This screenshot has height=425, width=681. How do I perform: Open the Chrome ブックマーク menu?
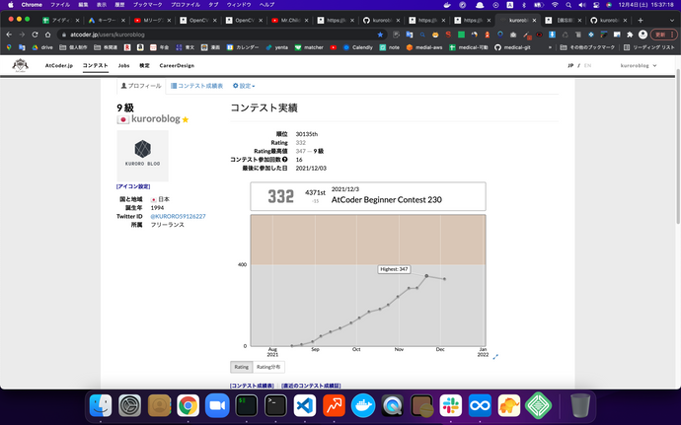(x=148, y=5)
